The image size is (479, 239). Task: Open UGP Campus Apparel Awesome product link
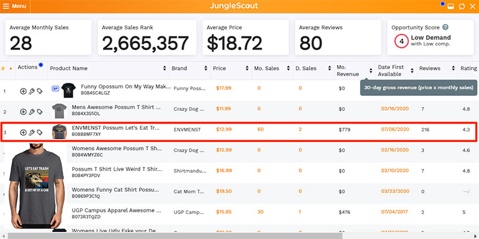116,211
